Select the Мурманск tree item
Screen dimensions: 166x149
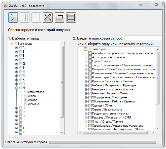tap(34, 104)
